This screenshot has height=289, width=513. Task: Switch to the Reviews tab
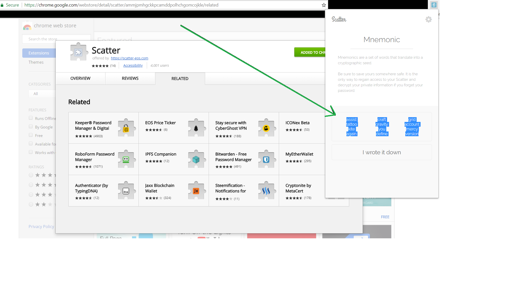click(130, 79)
